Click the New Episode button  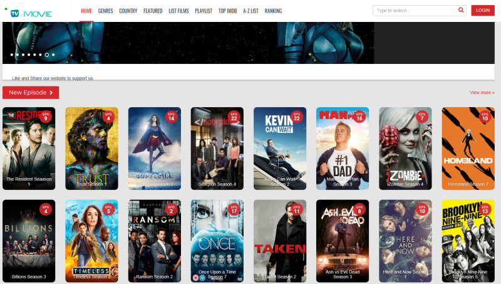tap(31, 92)
